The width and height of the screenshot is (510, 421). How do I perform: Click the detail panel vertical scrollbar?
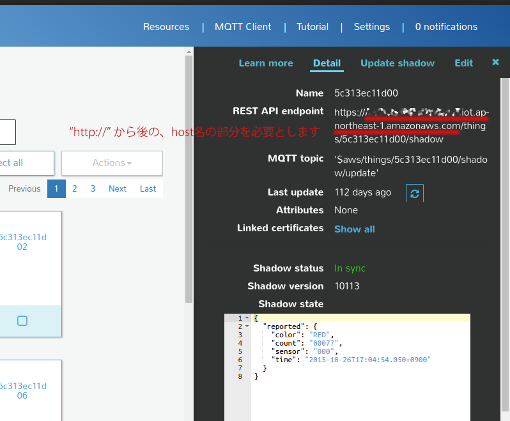click(x=505, y=244)
